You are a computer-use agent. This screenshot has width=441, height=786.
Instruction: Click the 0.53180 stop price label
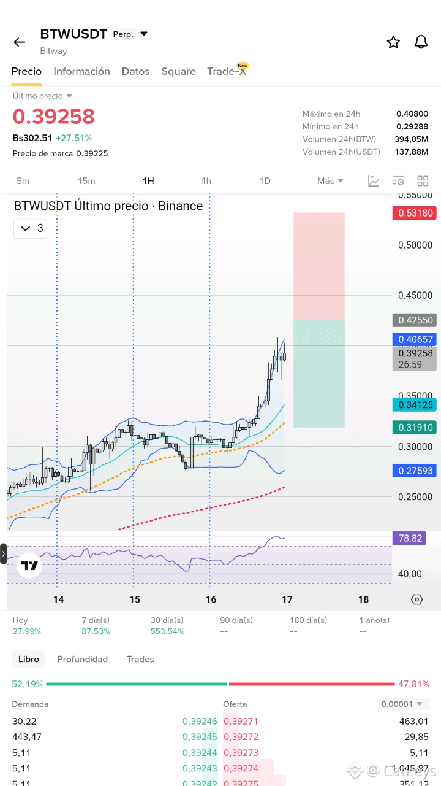(415, 214)
